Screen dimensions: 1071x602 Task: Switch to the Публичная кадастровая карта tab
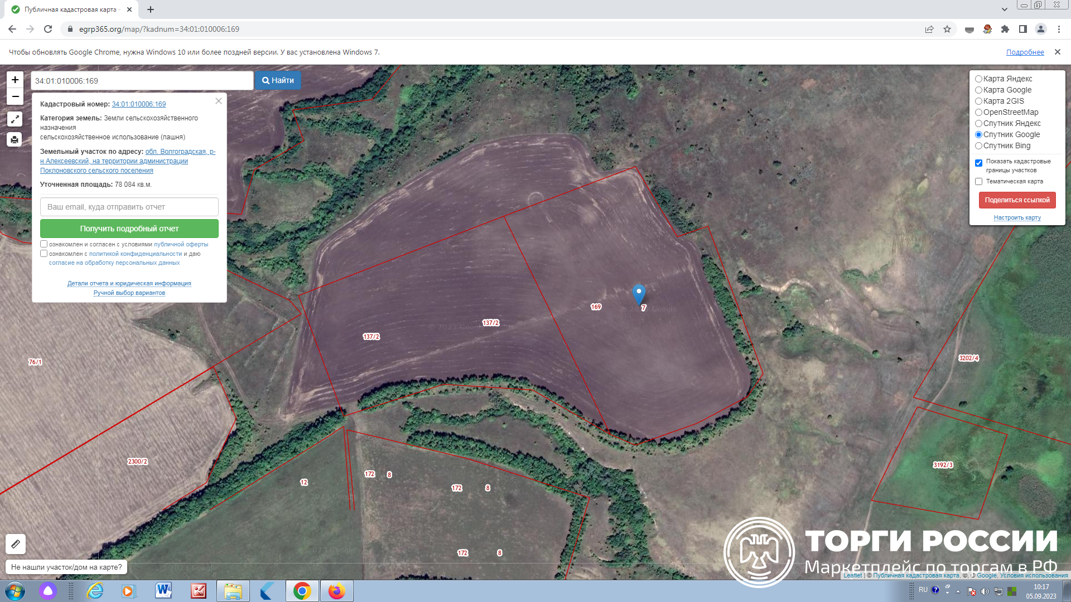[x=70, y=9]
